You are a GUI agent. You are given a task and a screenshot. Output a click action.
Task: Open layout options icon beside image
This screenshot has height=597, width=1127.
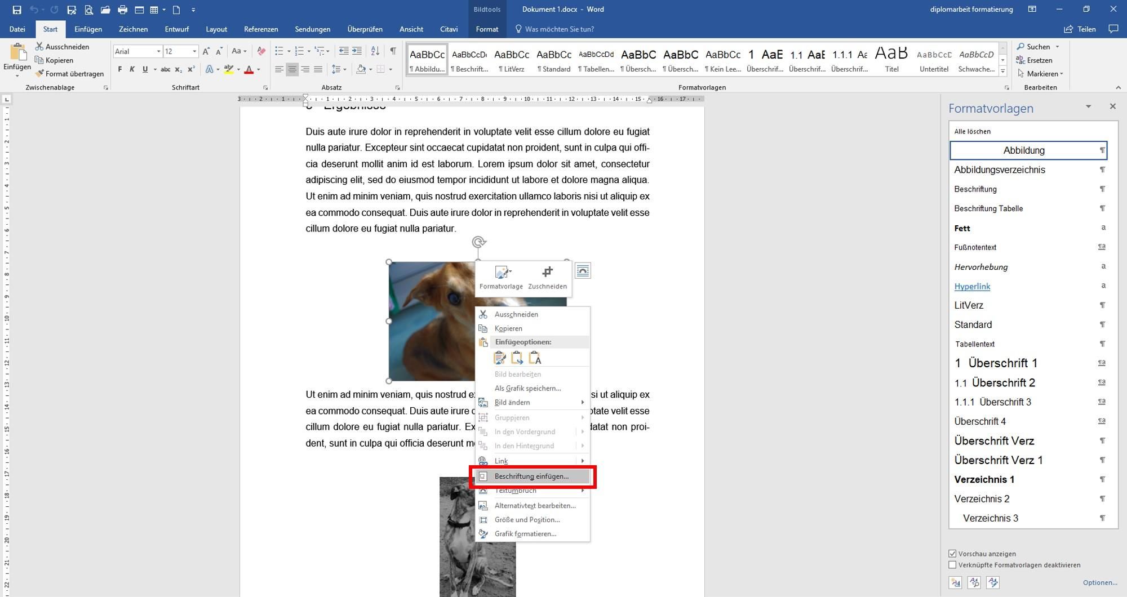583,271
